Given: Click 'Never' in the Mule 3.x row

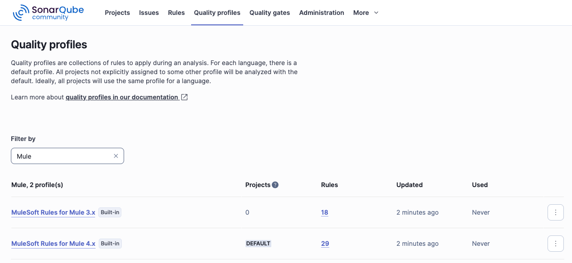Looking at the screenshot, I should 481,212.
